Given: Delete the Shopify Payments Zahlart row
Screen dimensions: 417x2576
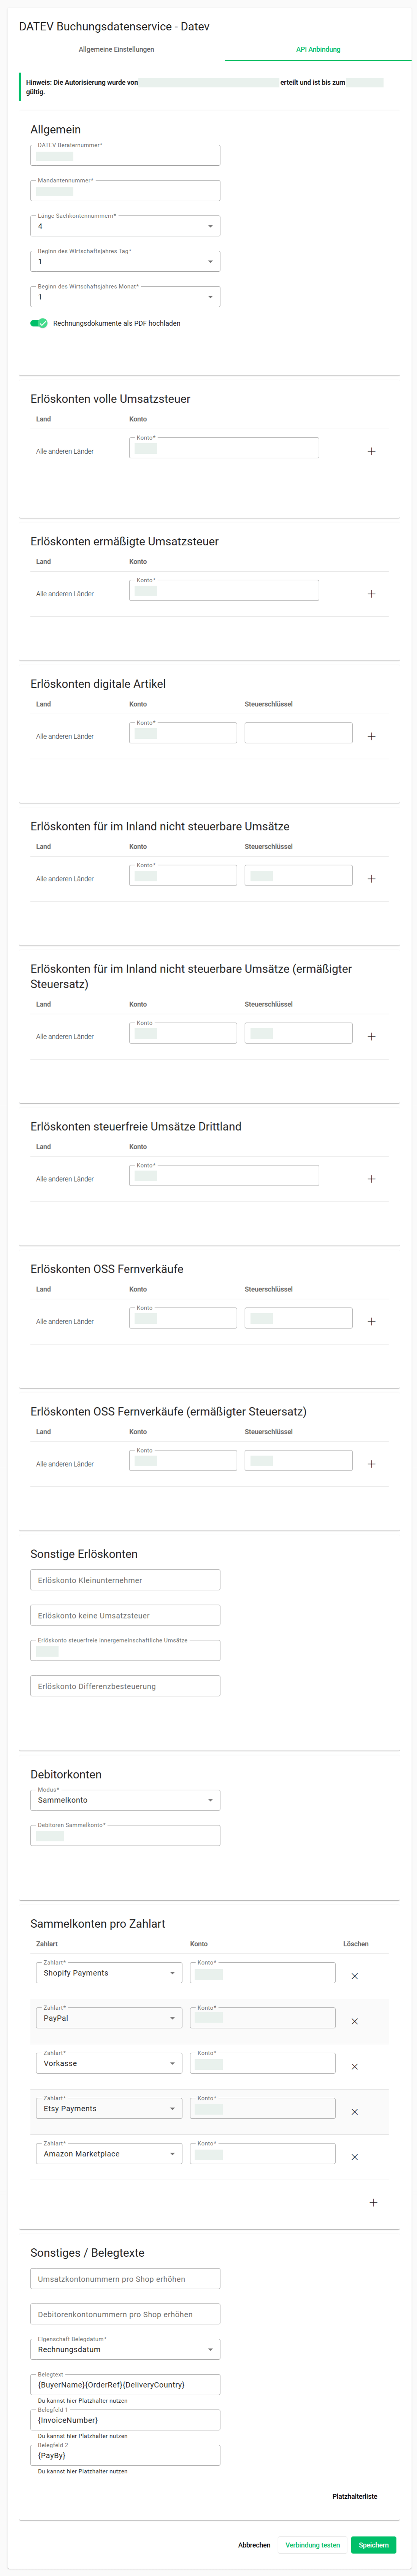Looking at the screenshot, I should click(354, 1976).
